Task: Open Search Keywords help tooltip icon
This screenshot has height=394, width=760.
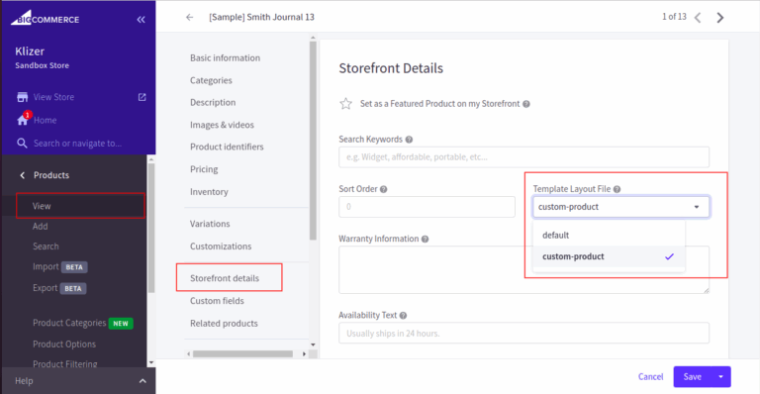Action: click(x=409, y=140)
